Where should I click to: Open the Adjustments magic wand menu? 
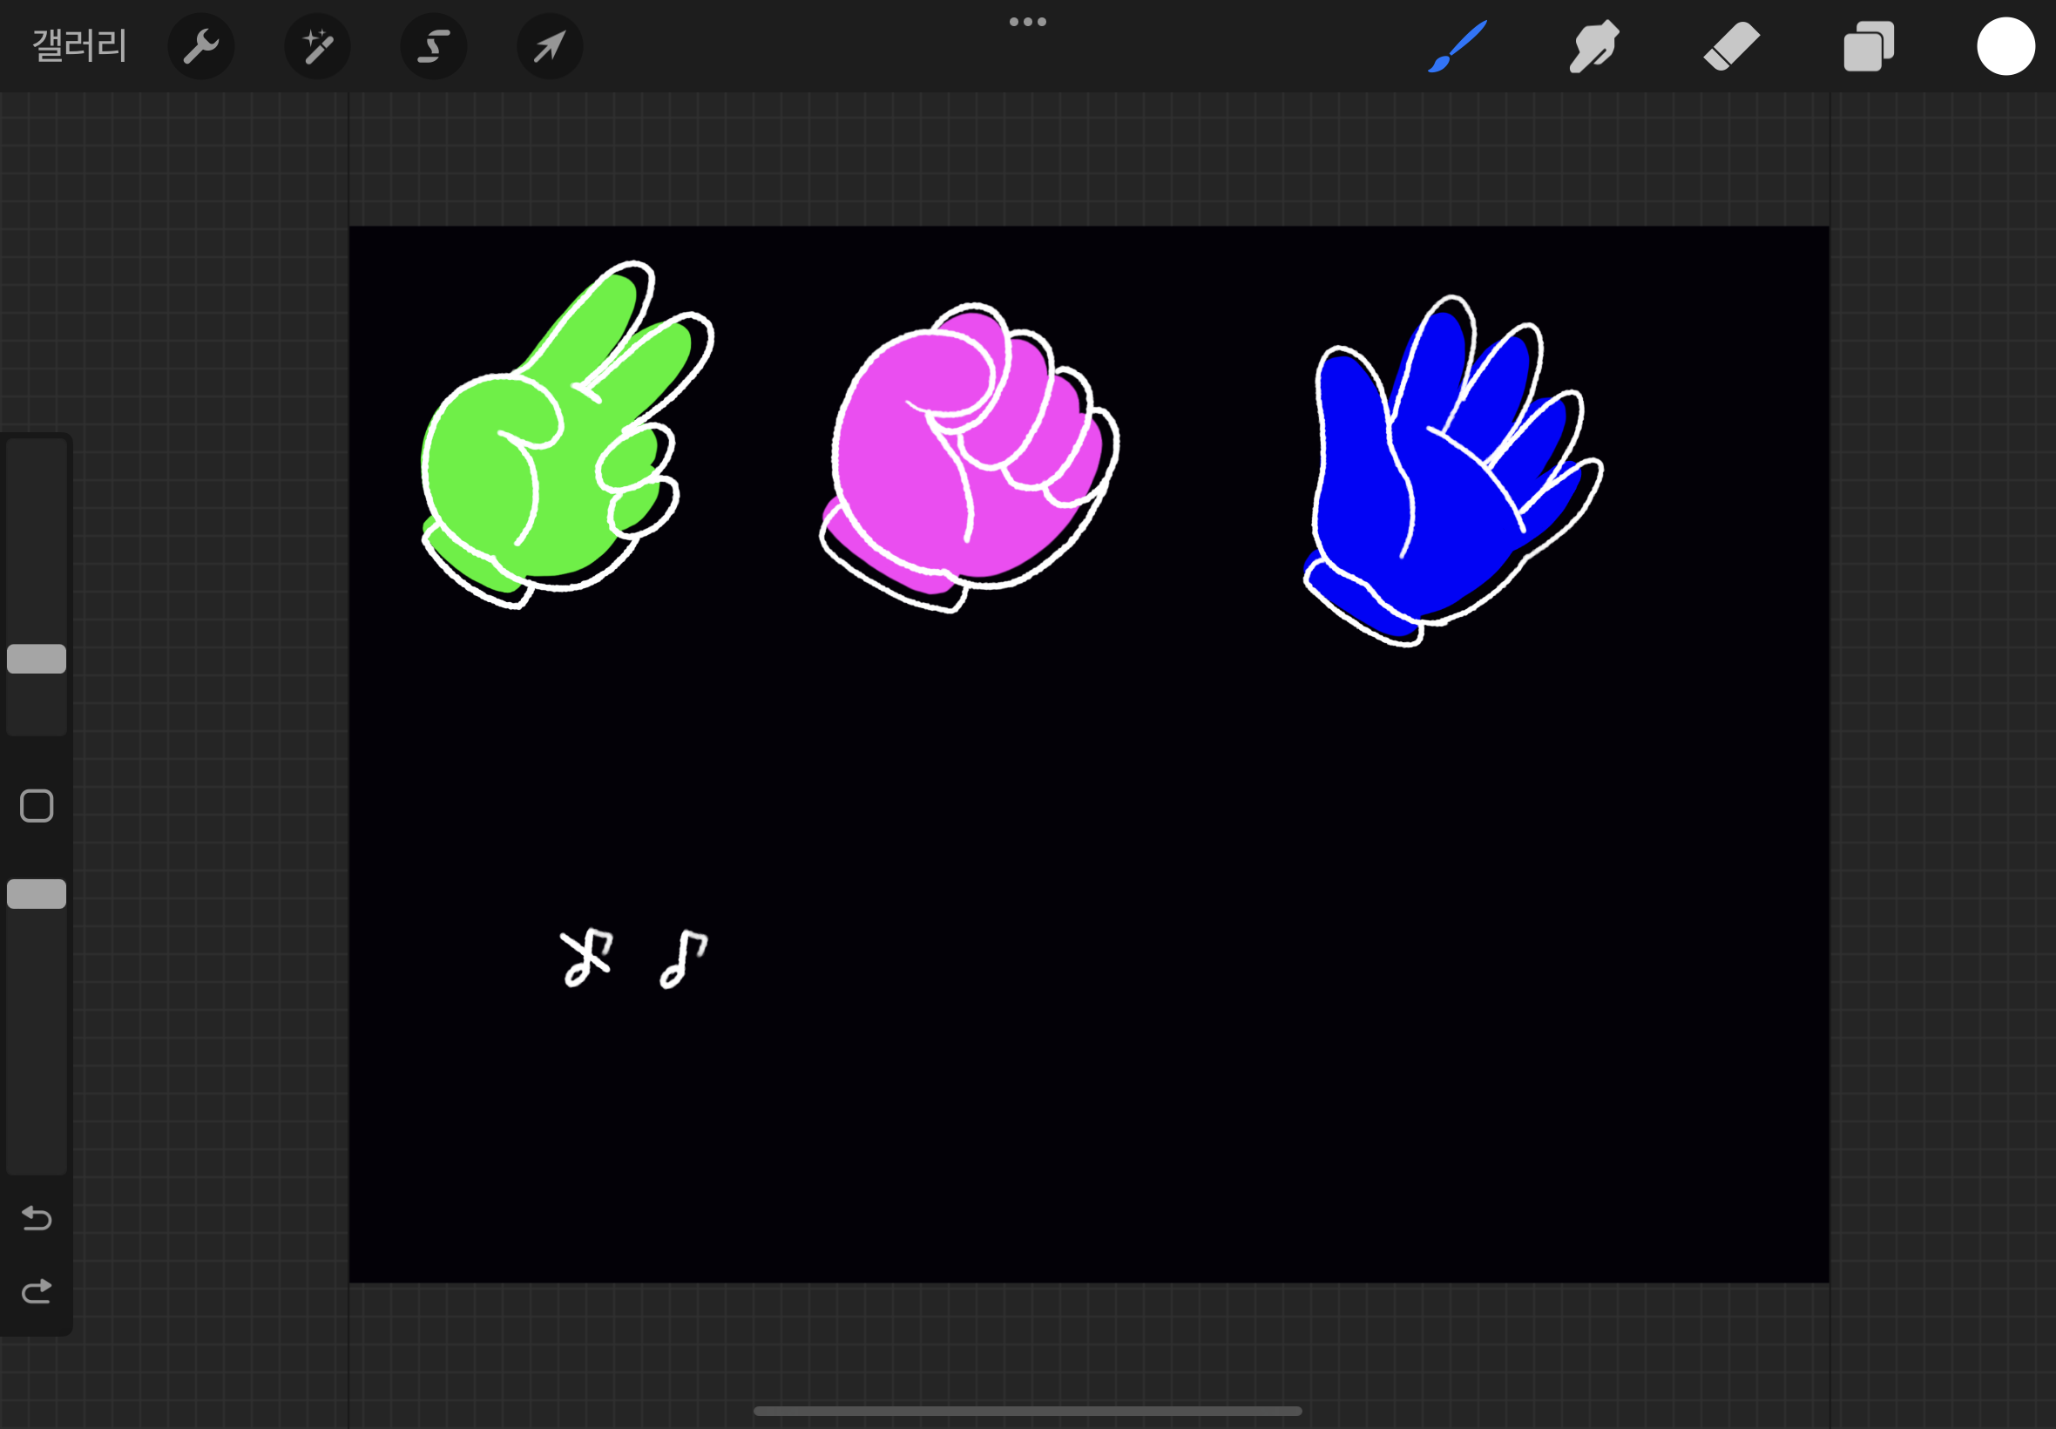(x=318, y=46)
